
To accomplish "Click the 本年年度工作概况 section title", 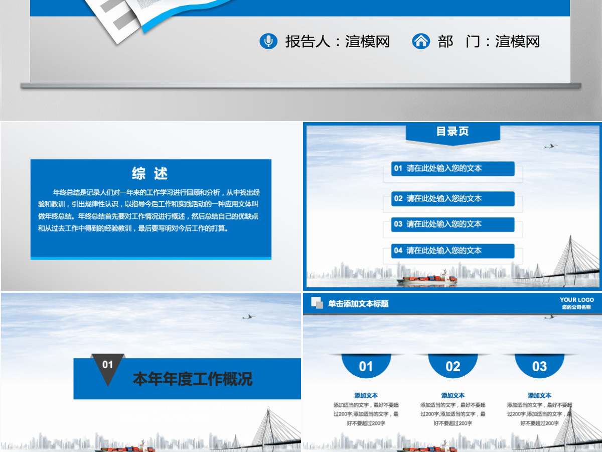I will pos(193,379).
